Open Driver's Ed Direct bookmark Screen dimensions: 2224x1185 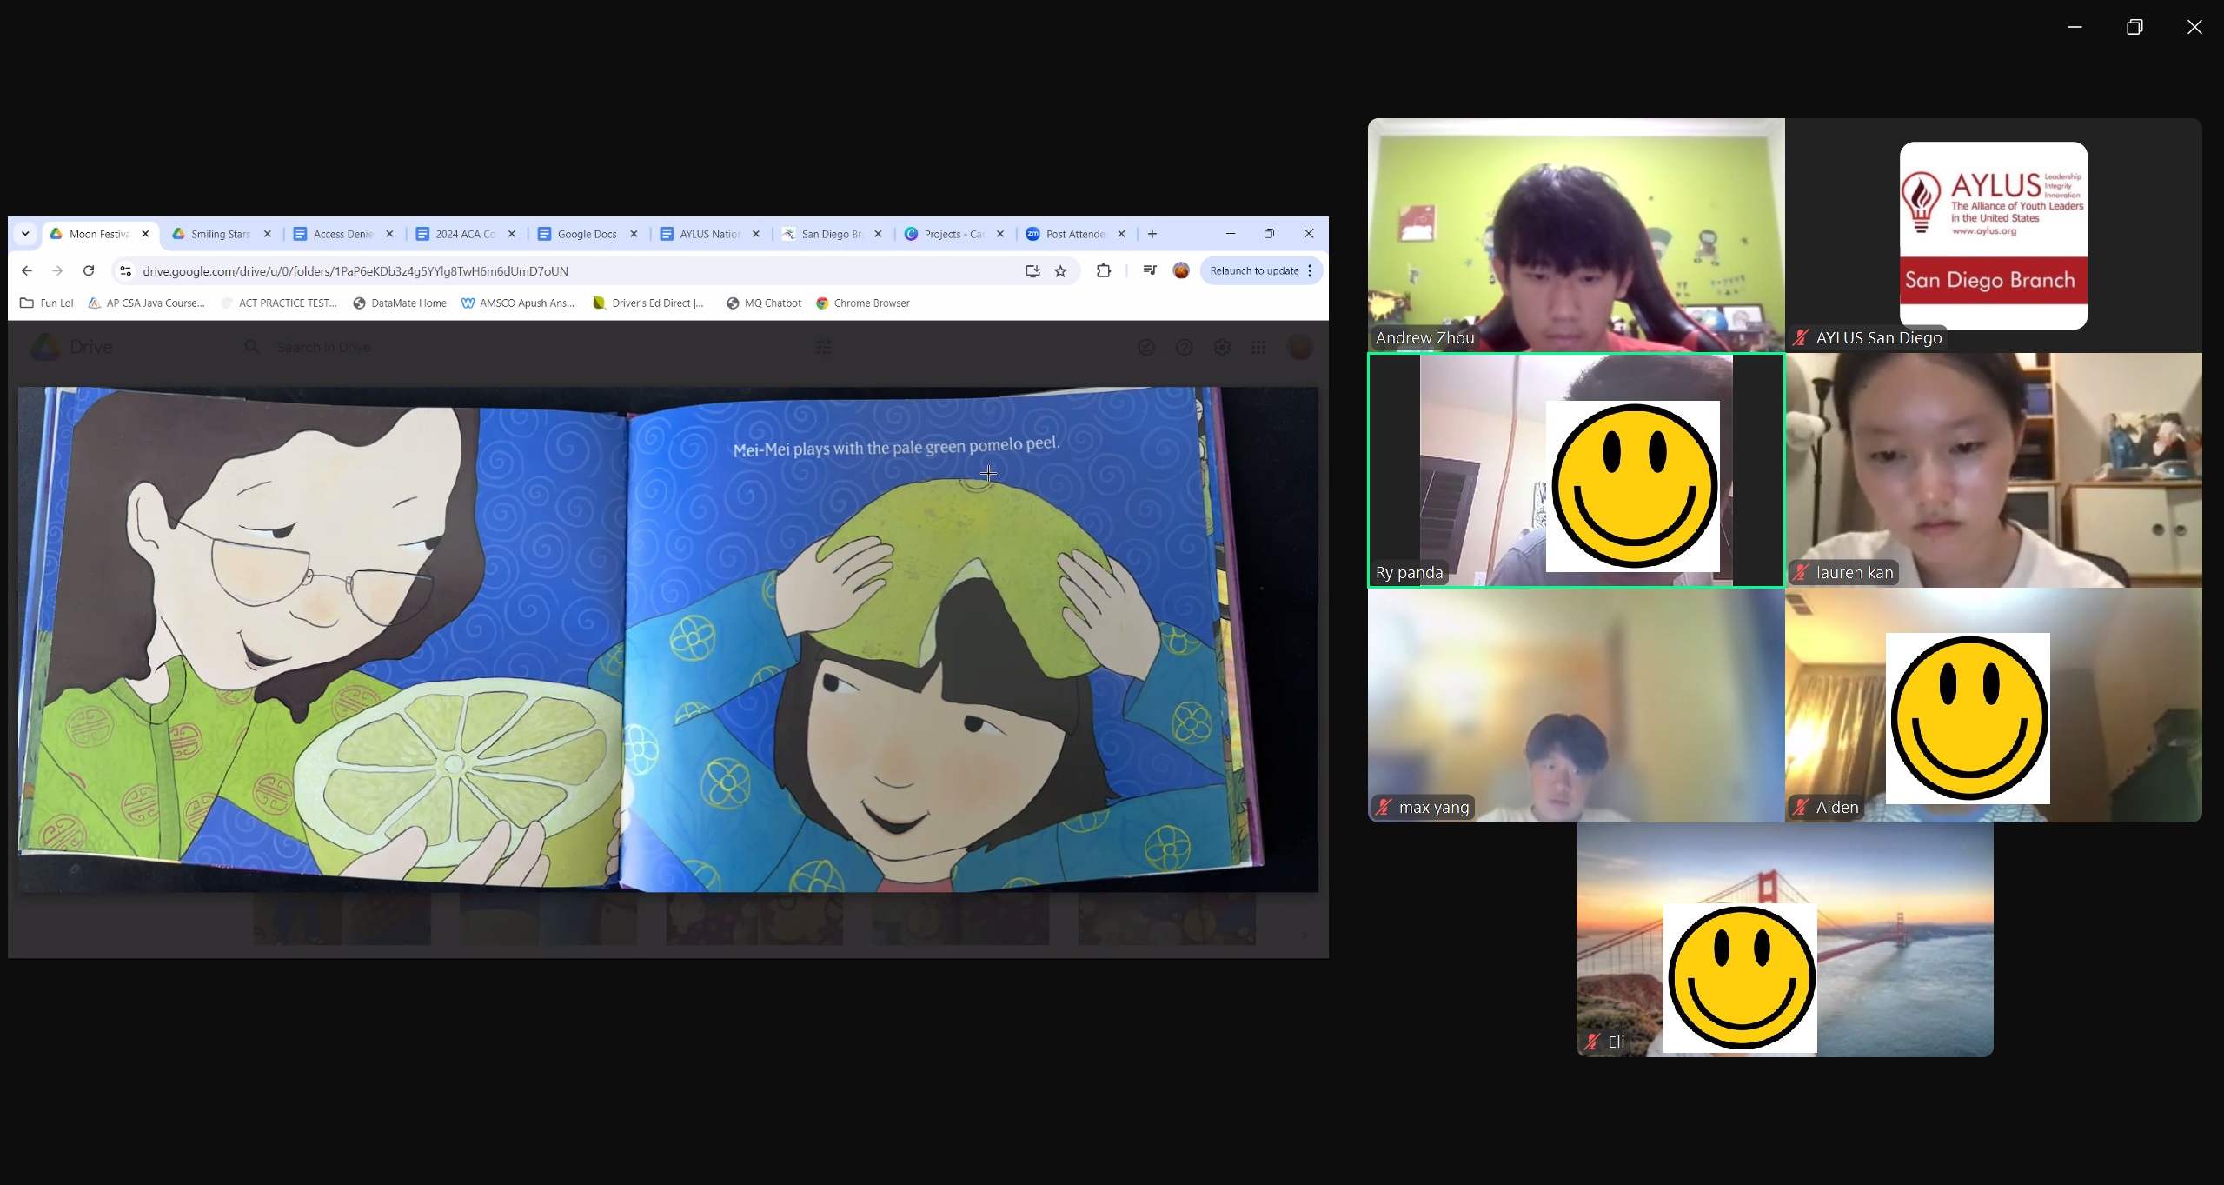click(x=648, y=303)
